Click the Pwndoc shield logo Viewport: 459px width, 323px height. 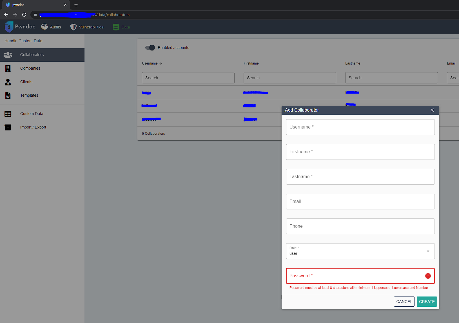coord(9,27)
